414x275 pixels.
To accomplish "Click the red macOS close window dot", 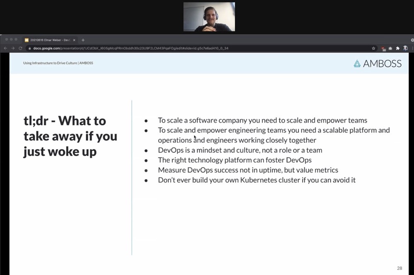I will 6,40.
